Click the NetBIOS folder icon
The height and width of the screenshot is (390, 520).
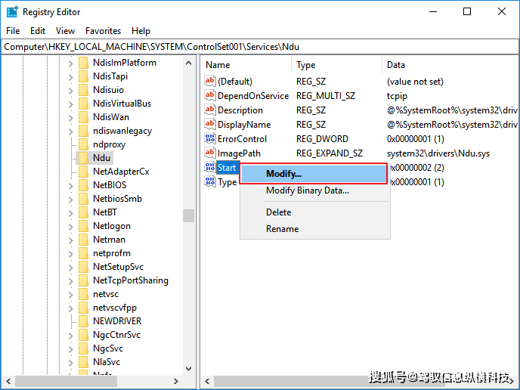click(83, 185)
